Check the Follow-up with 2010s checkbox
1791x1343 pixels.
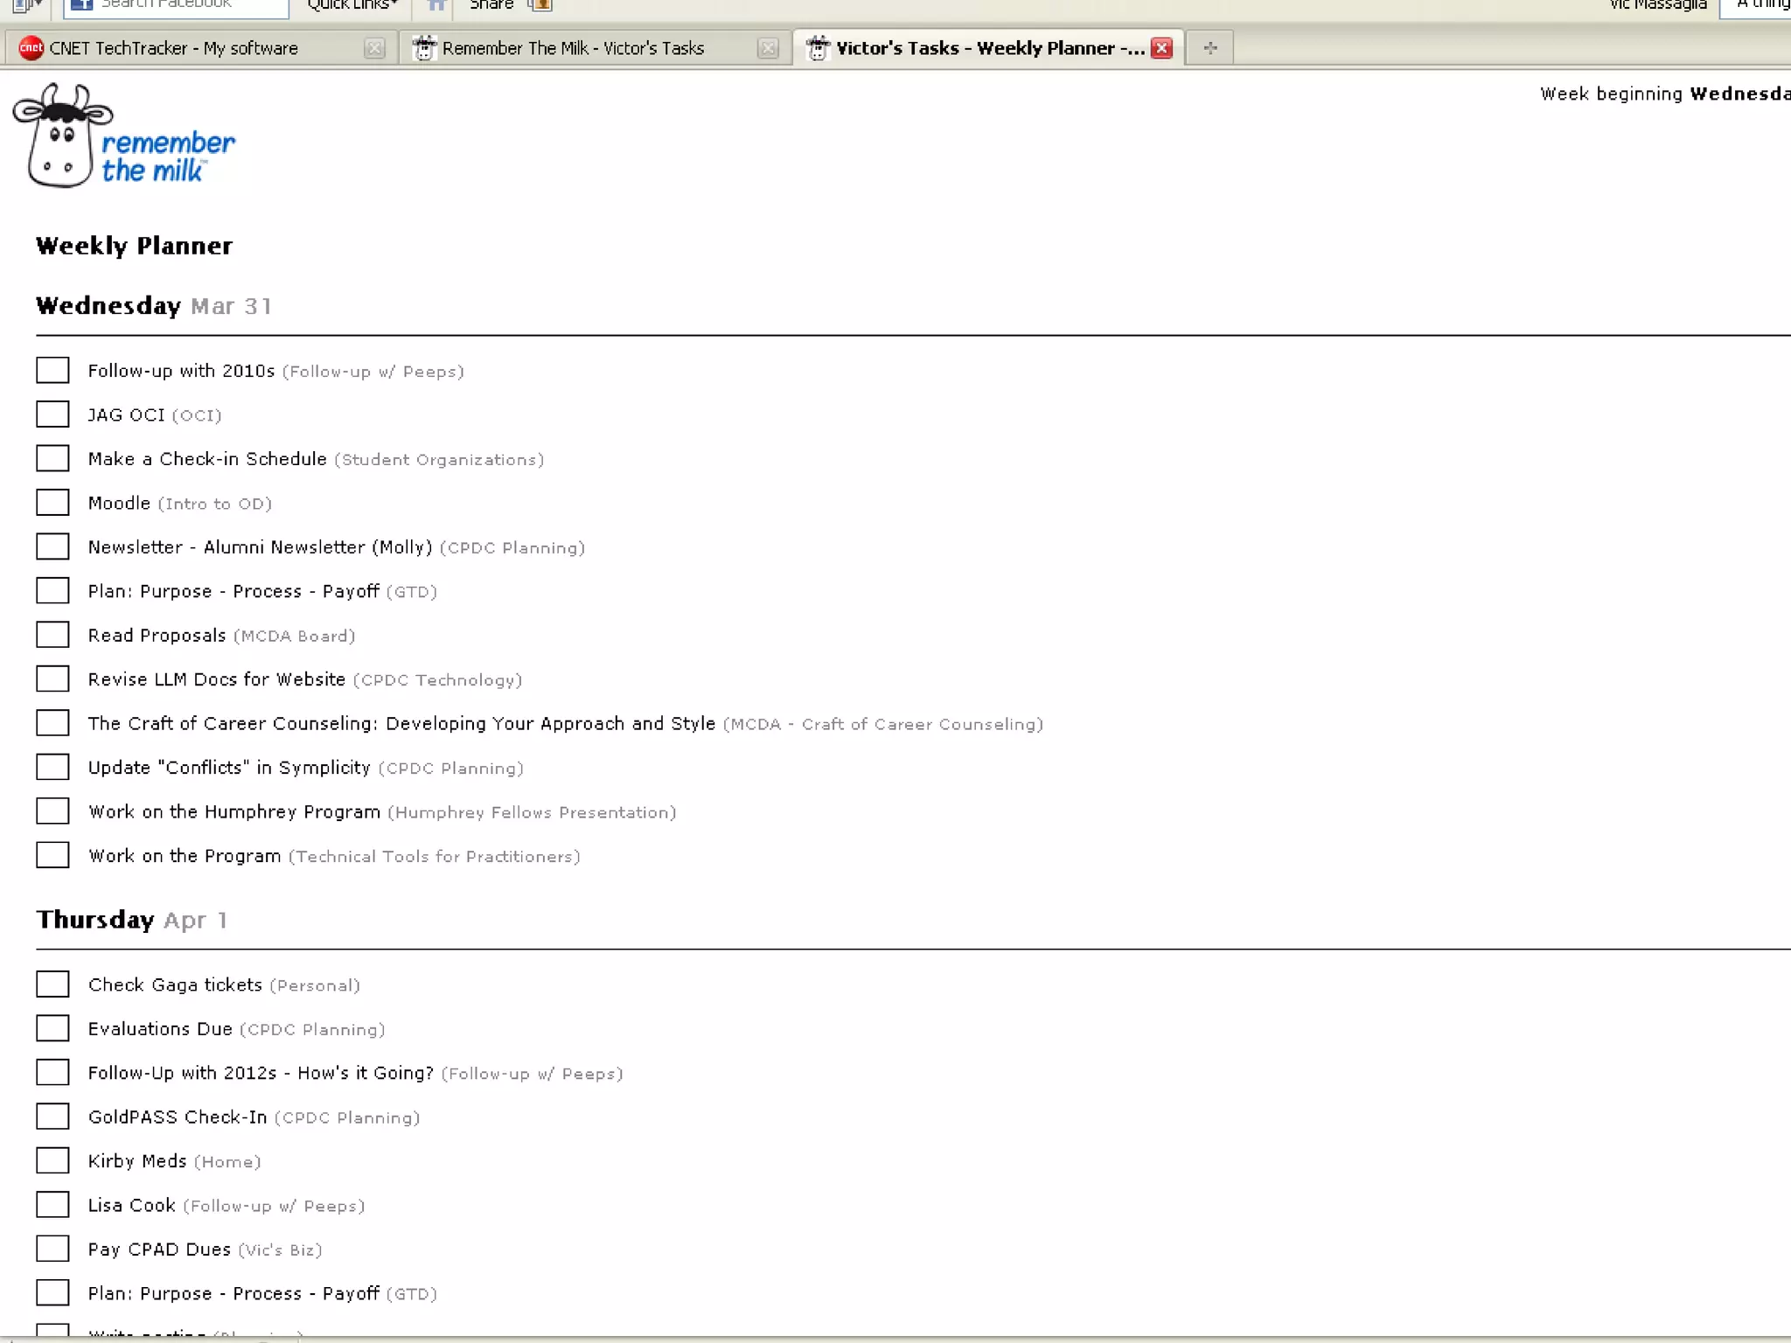(x=52, y=371)
